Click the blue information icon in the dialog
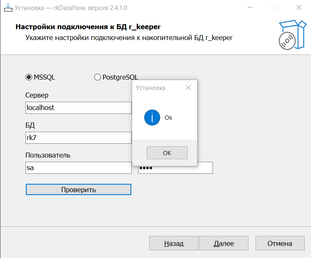Screen dimensions: 311x258 tap(152, 118)
